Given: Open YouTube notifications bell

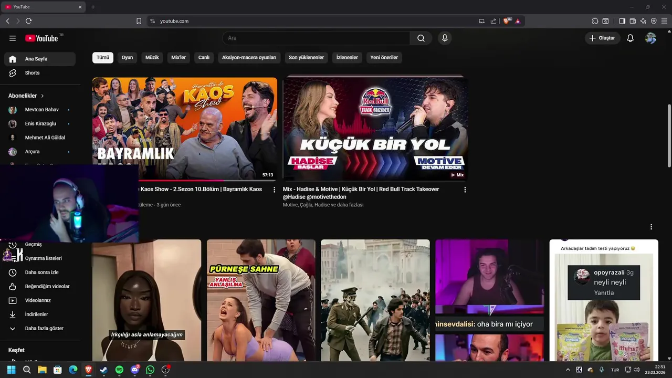Looking at the screenshot, I should point(631,38).
